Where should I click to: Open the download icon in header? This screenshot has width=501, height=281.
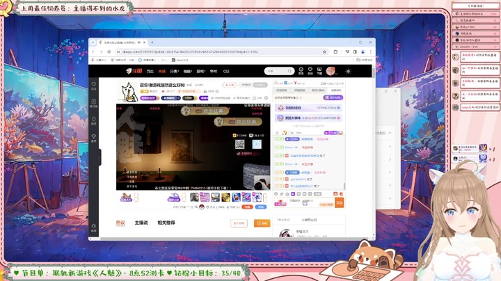coord(319,71)
